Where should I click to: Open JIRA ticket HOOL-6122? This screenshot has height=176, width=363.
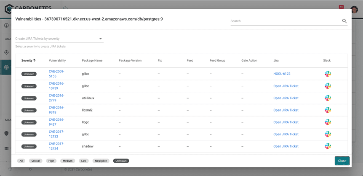(x=282, y=74)
